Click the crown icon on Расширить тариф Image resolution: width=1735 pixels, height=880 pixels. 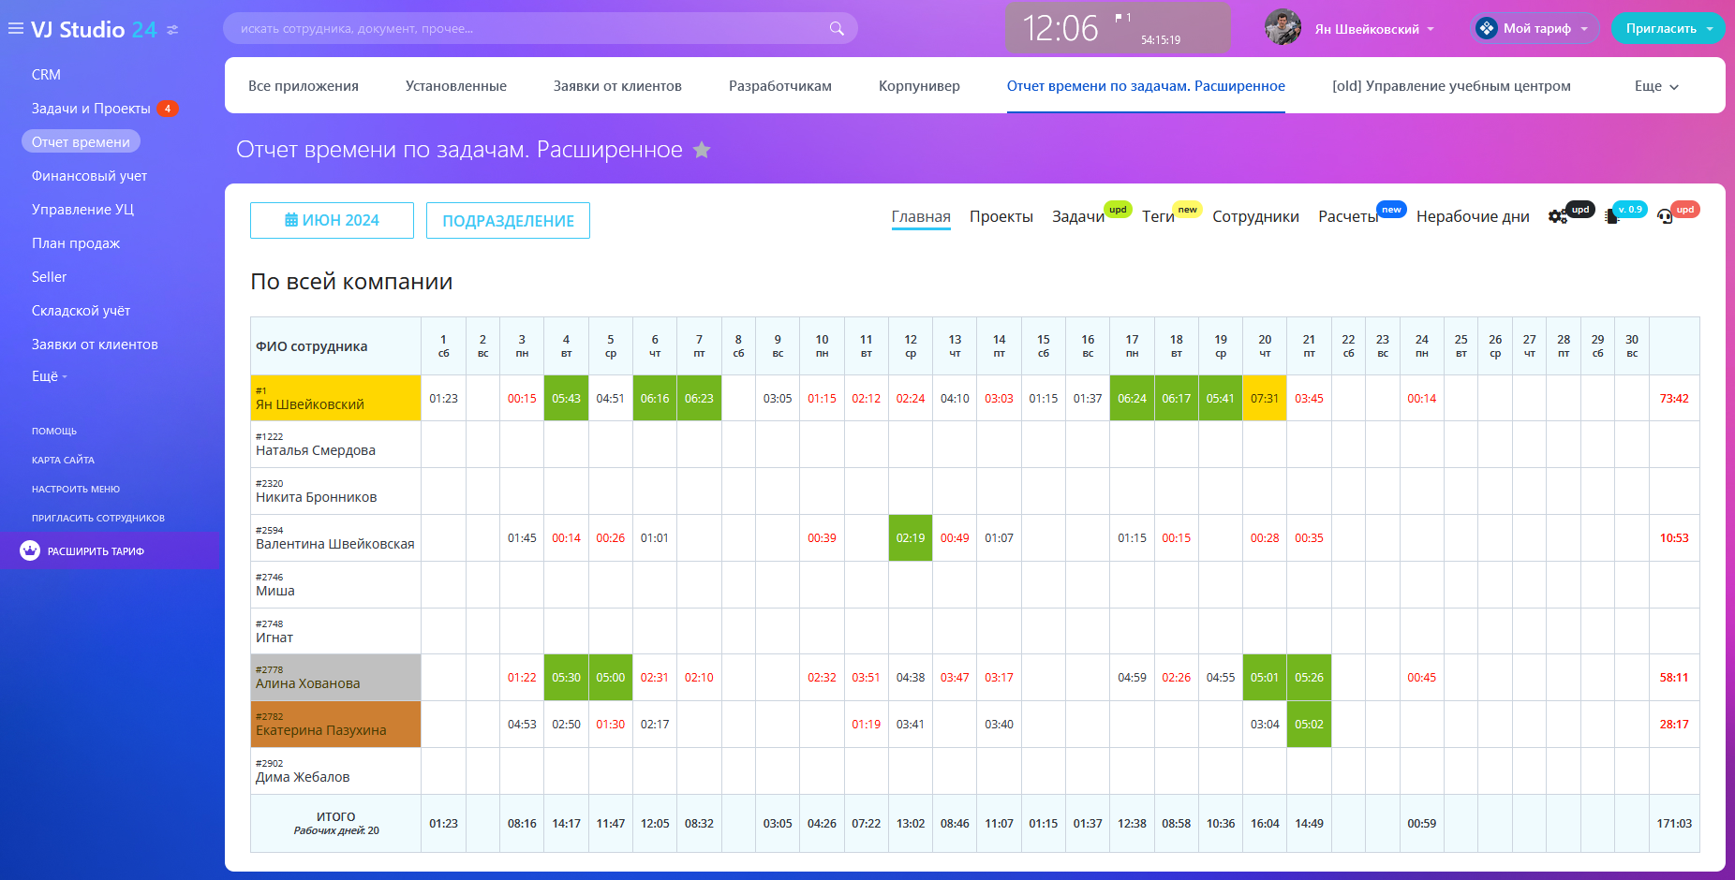(30, 551)
